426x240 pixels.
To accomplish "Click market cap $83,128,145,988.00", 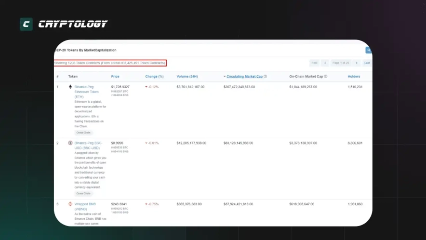I will [x=238, y=143].
